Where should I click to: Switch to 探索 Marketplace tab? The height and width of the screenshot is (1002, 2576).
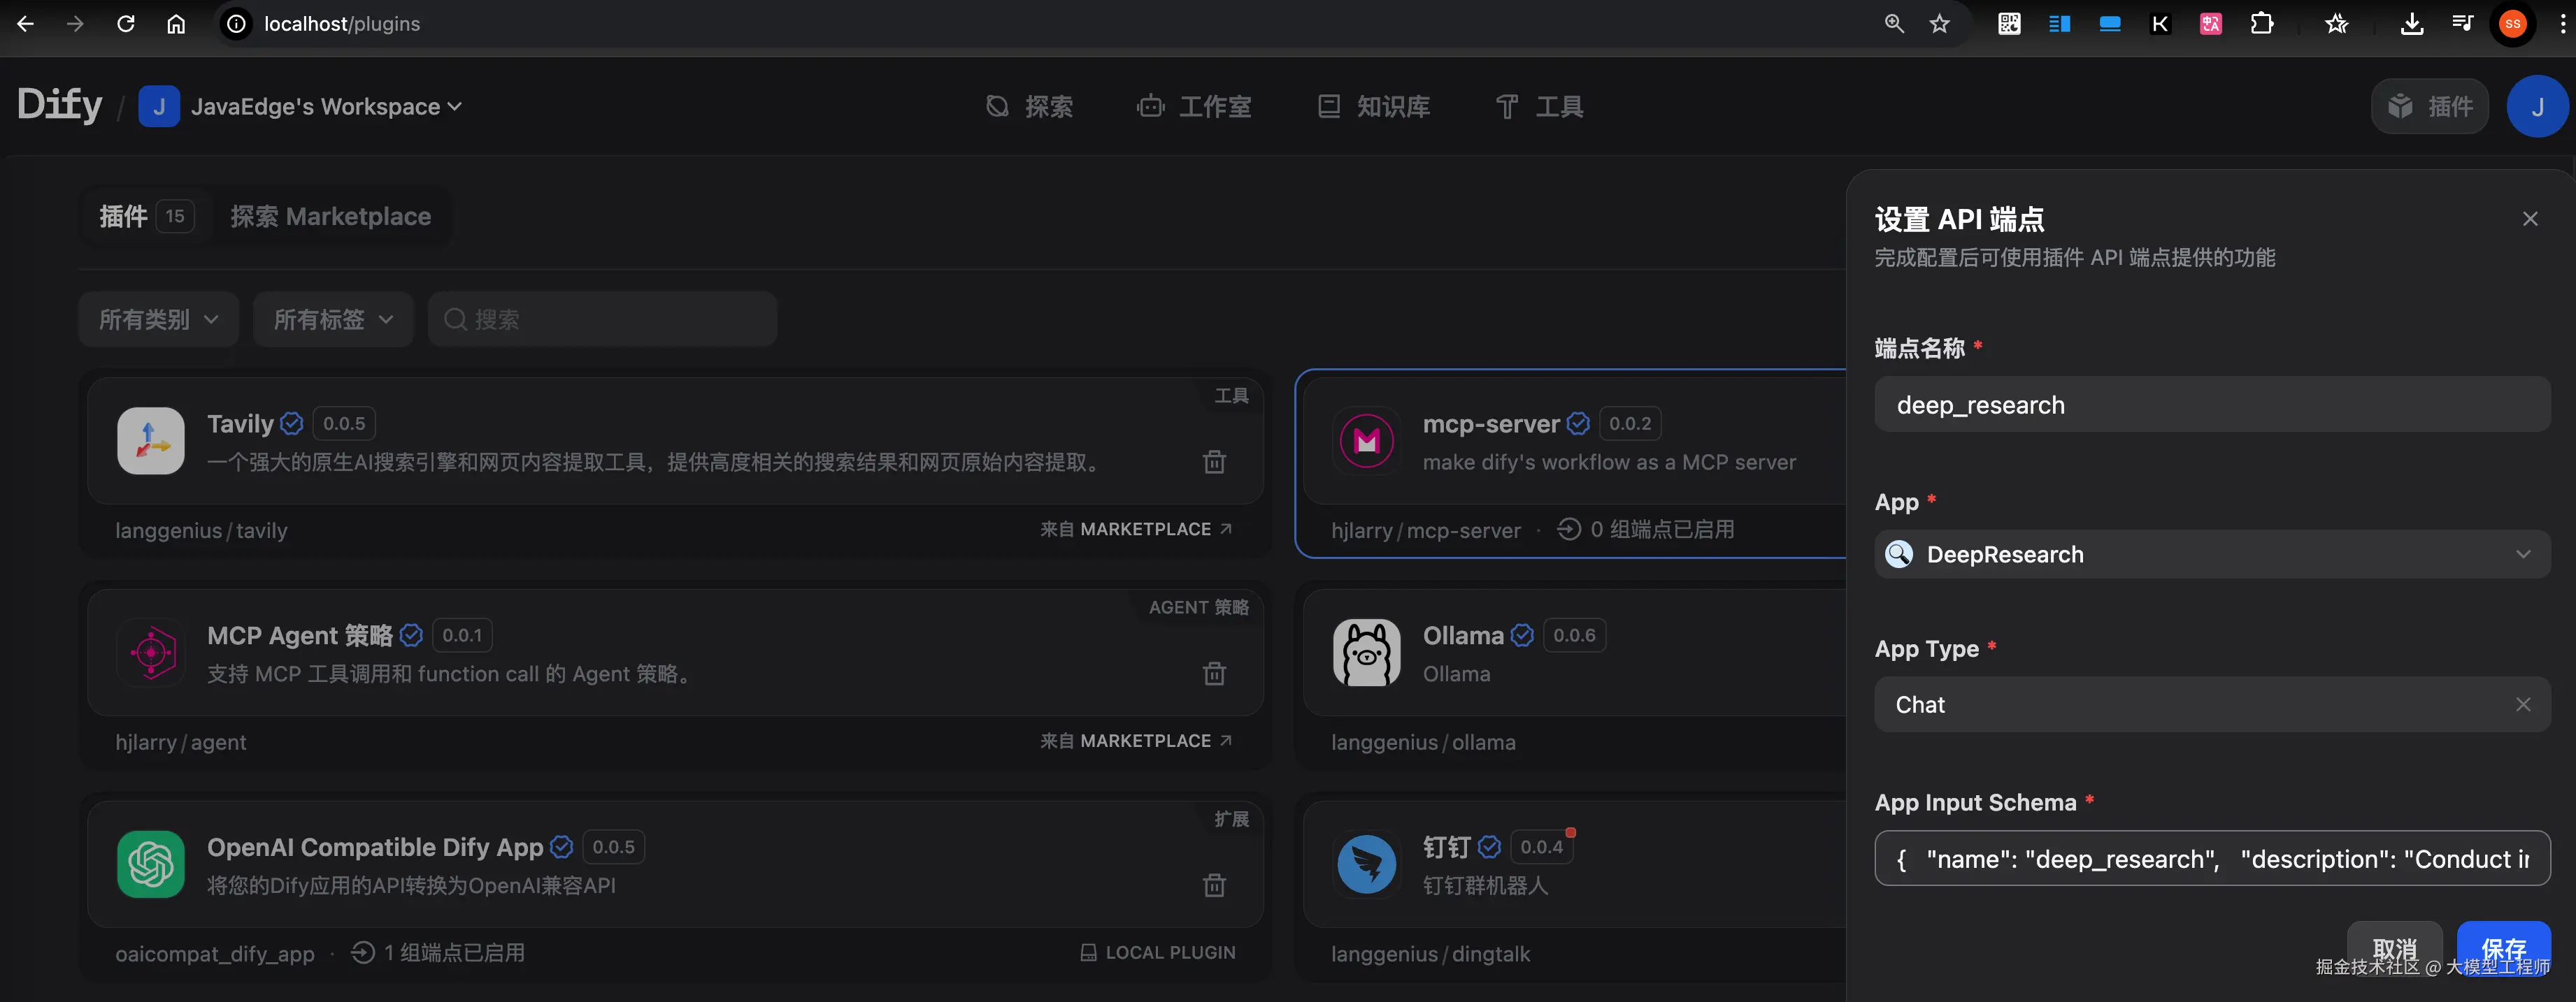pos(331,217)
